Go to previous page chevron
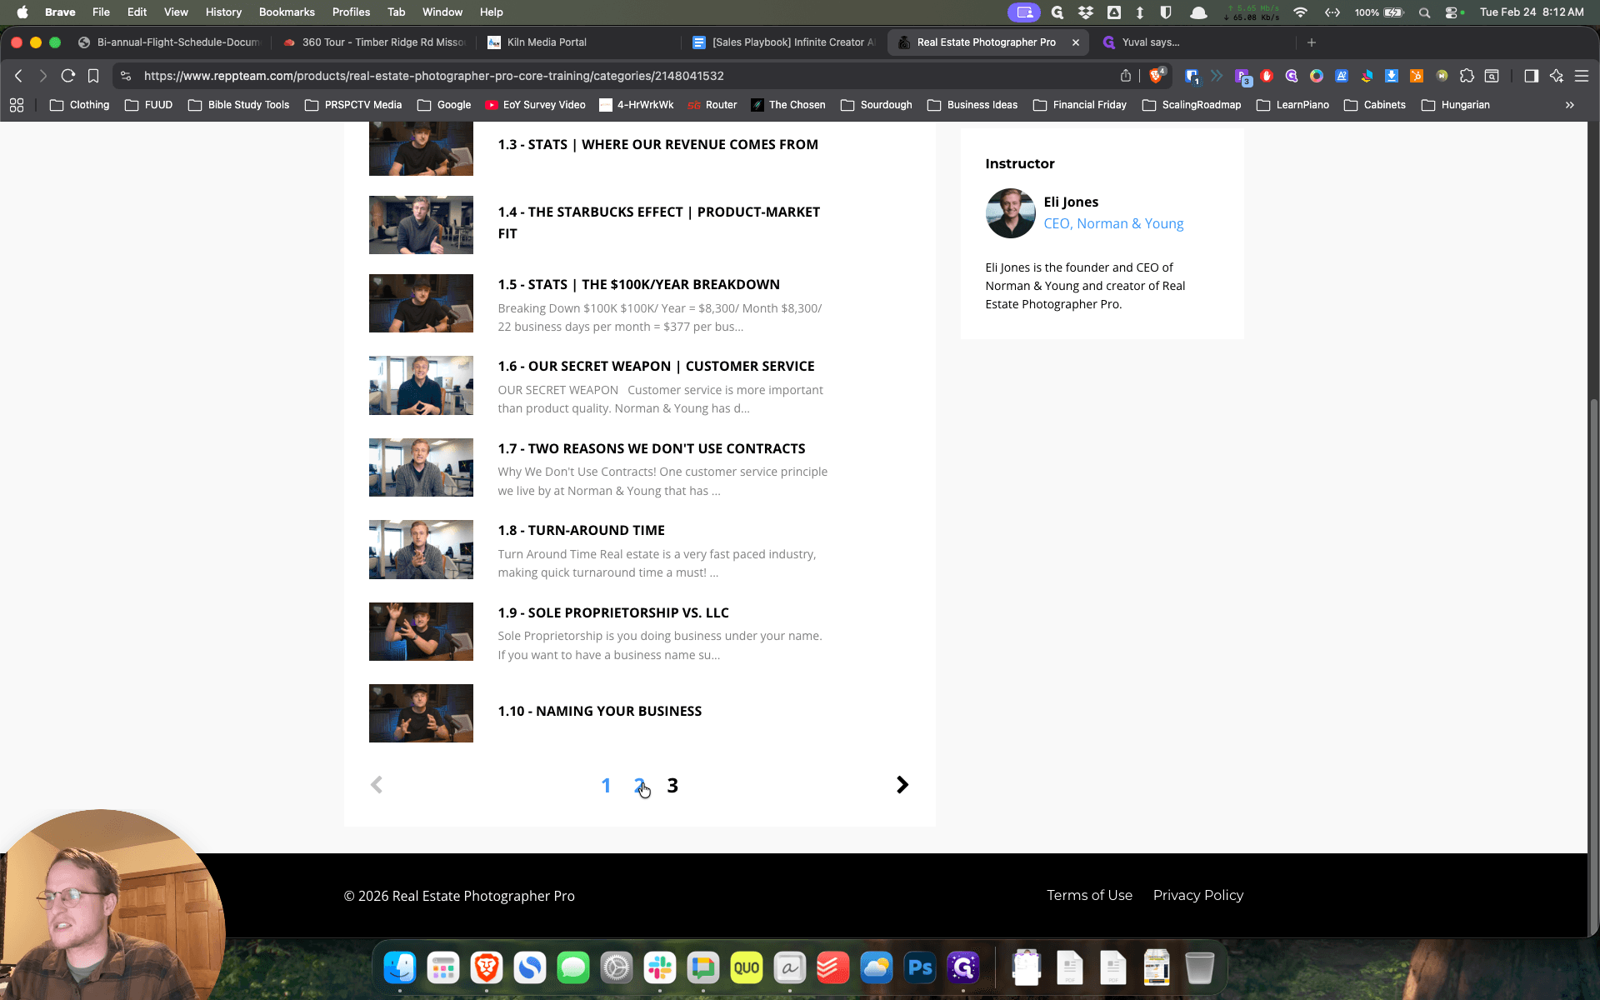The image size is (1600, 1000). 377,785
